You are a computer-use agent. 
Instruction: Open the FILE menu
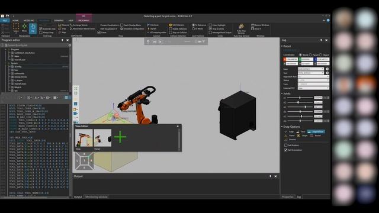5,21
